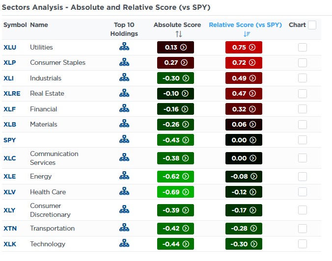
Task: Click holdings icon in the Industrials row
Action: pos(124,78)
